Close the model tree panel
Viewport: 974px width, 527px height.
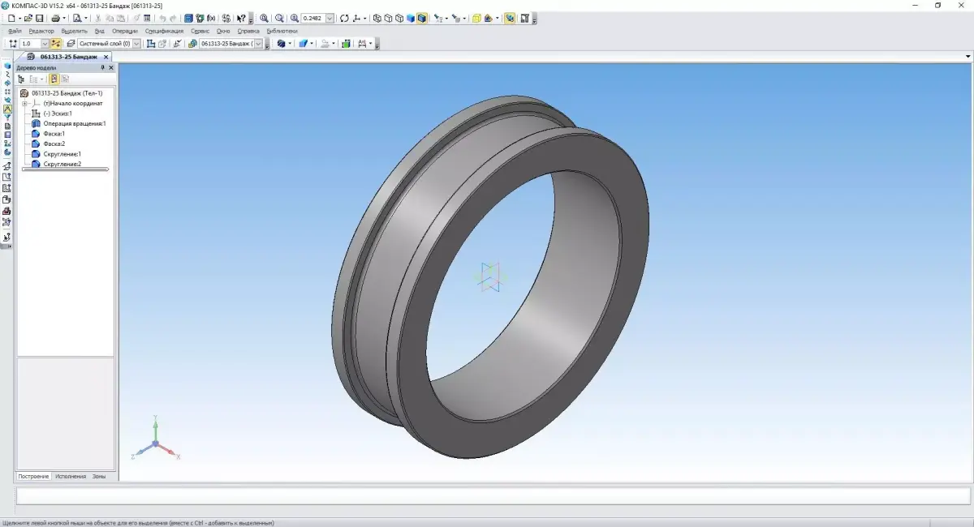coord(111,68)
